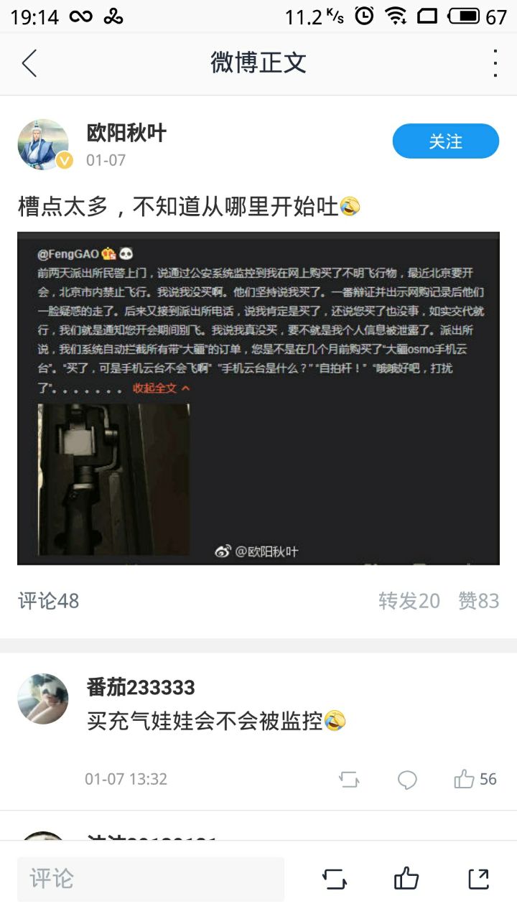This screenshot has height=919, width=517.
Task: Open the 番茄233333 username link
Action: (x=141, y=687)
